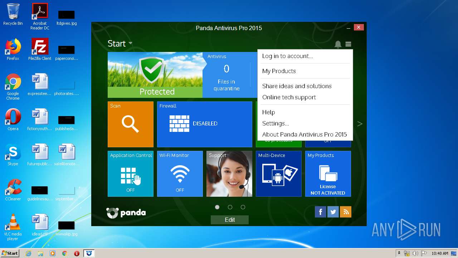Select the third page indicator dot
The height and width of the screenshot is (258, 458).
[x=243, y=207]
